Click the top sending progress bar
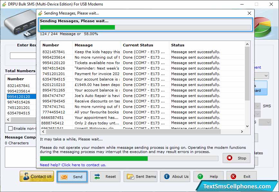The width and height of the screenshot is (279, 192). (x=145, y=27)
